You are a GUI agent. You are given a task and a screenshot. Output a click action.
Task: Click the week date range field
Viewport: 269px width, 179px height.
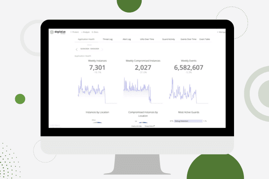(90, 49)
